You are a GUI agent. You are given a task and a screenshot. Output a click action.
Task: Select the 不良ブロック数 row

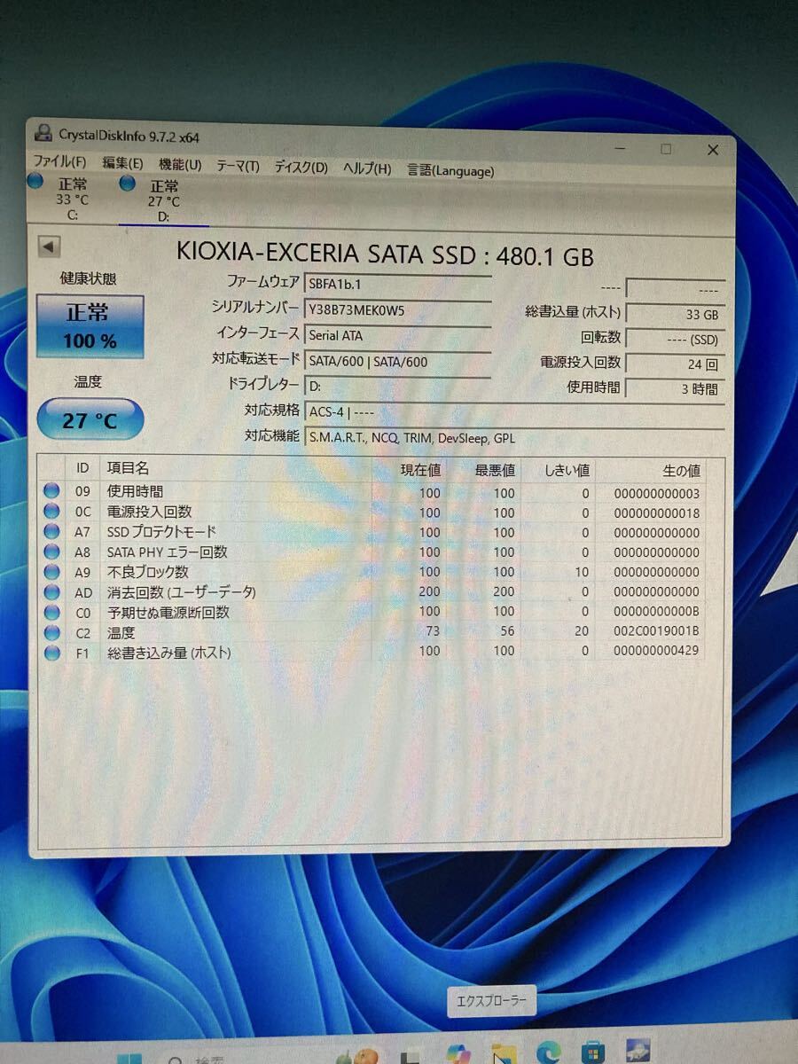coord(372,572)
